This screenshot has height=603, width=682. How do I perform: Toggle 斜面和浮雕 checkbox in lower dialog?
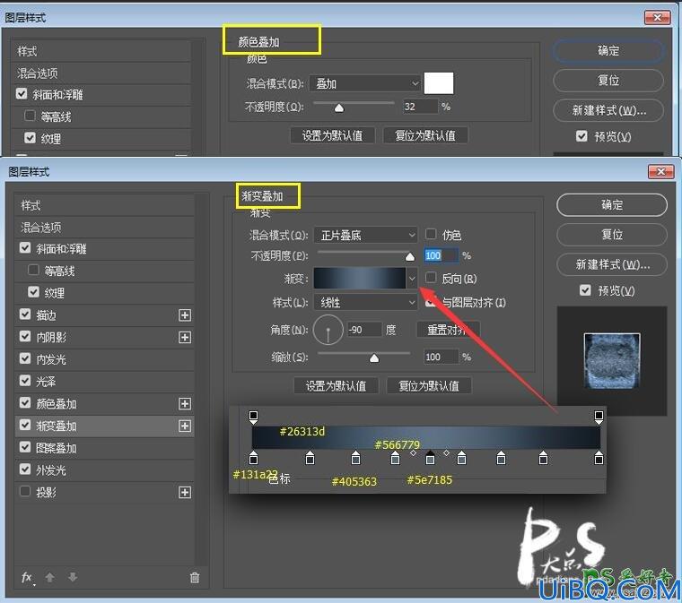[25, 248]
